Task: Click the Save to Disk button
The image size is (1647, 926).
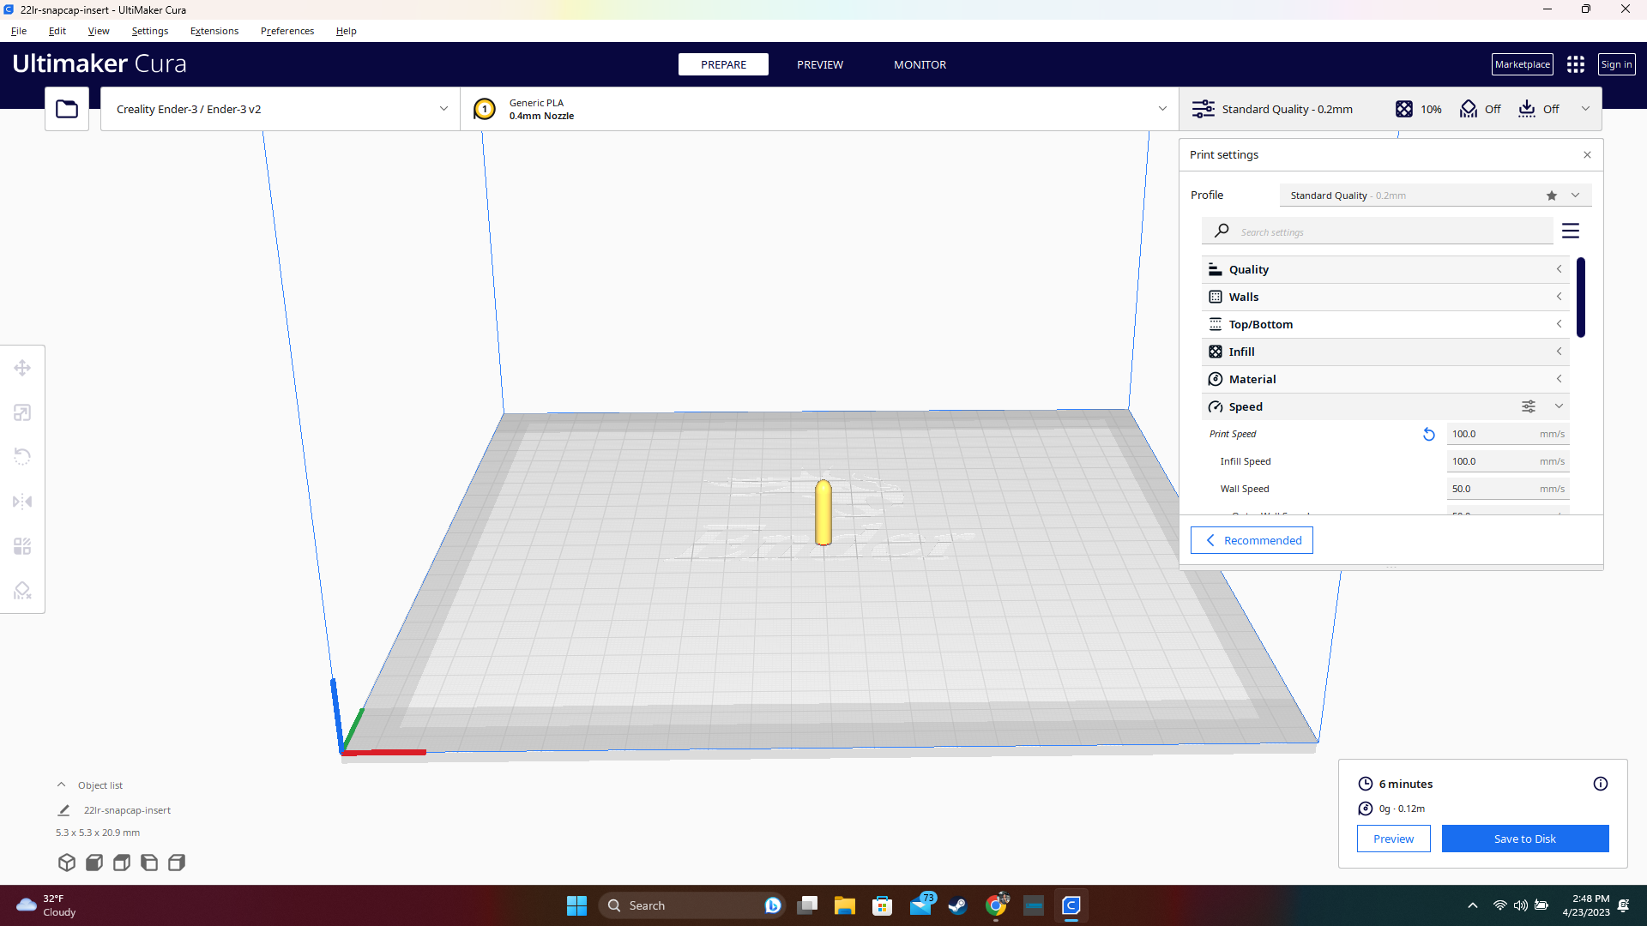Action: click(1525, 839)
